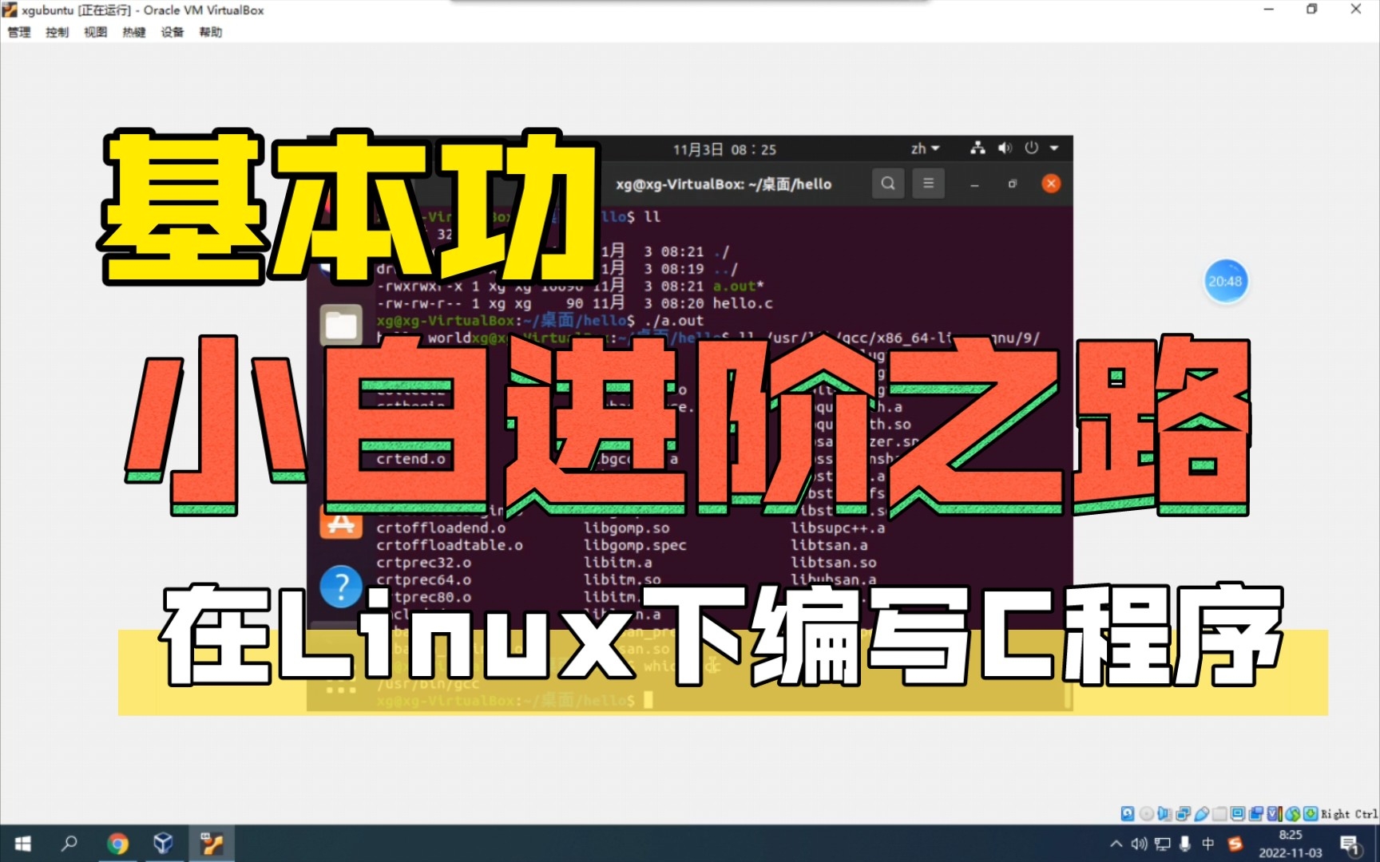
Task: Open the 热键 menu
Action: pyautogui.click(x=133, y=32)
